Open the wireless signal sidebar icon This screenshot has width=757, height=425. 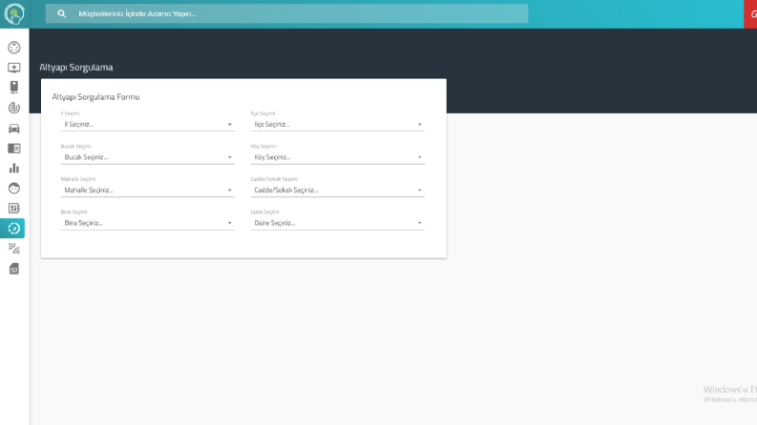(14, 249)
